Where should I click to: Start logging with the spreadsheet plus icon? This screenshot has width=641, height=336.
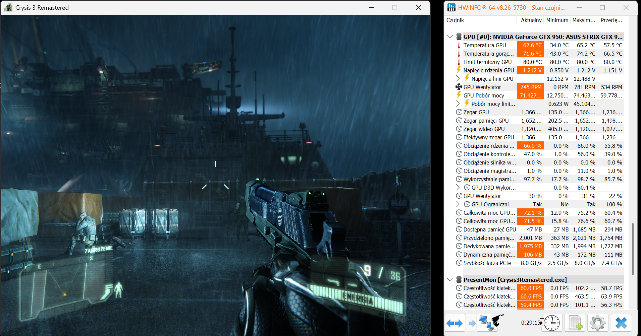click(x=575, y=323)
